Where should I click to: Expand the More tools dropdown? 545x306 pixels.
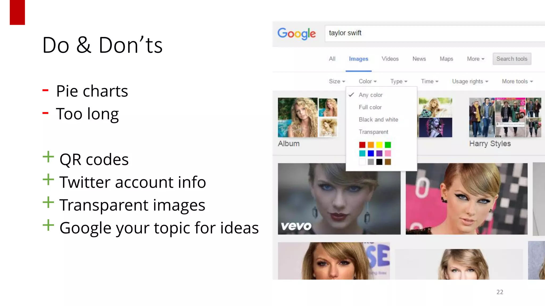(517, 81)
